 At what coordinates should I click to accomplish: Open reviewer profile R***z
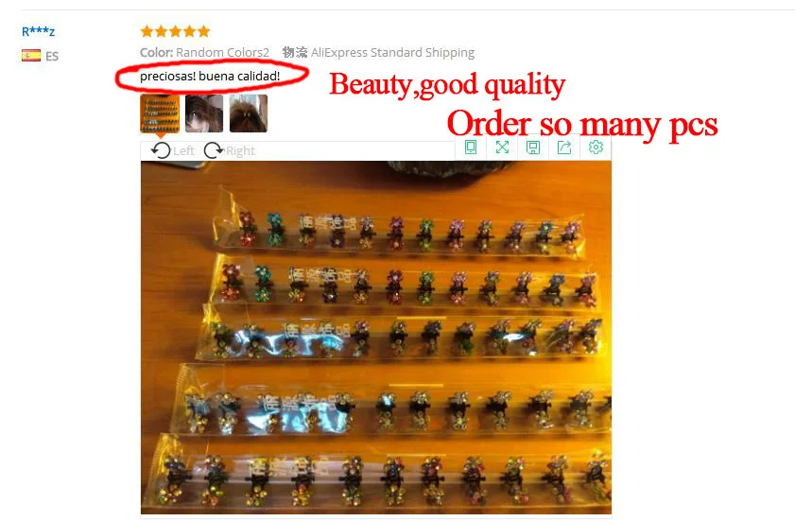[38, 31]
